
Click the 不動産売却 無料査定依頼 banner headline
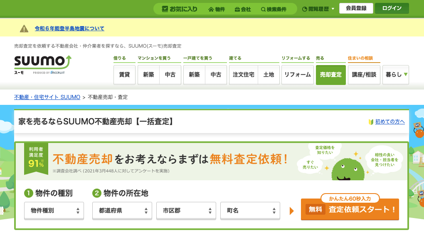click(x=170, y=159)
